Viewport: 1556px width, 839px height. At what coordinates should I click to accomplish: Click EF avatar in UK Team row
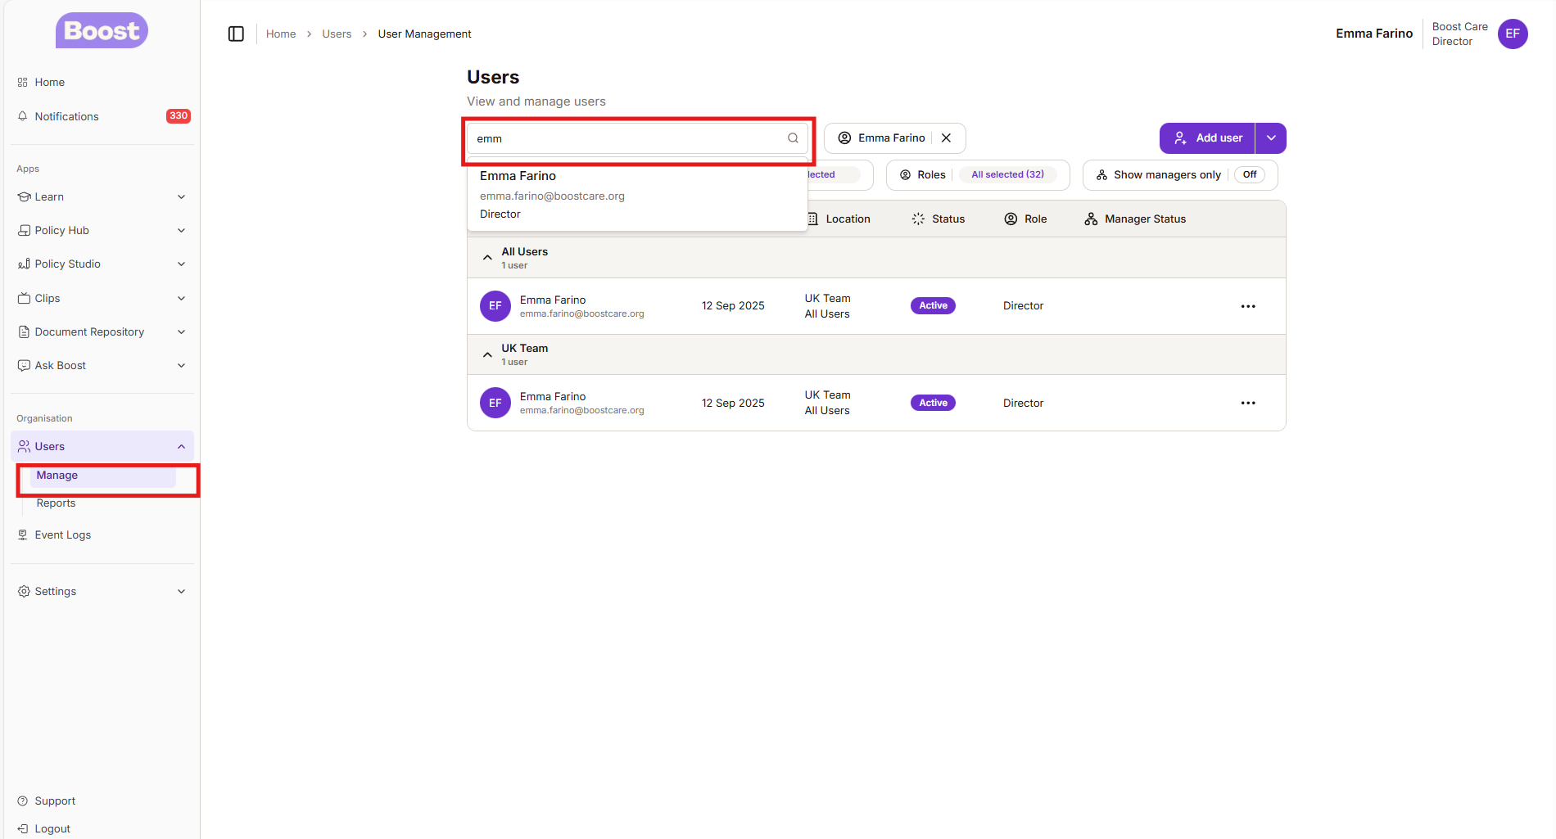(x=495, y=403)
